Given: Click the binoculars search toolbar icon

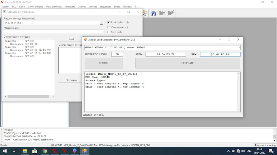Looking at the screenshot, I should coord(153,13).
